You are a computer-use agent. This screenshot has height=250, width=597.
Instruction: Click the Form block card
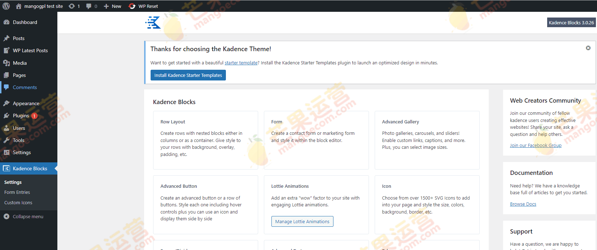(316, 140)
